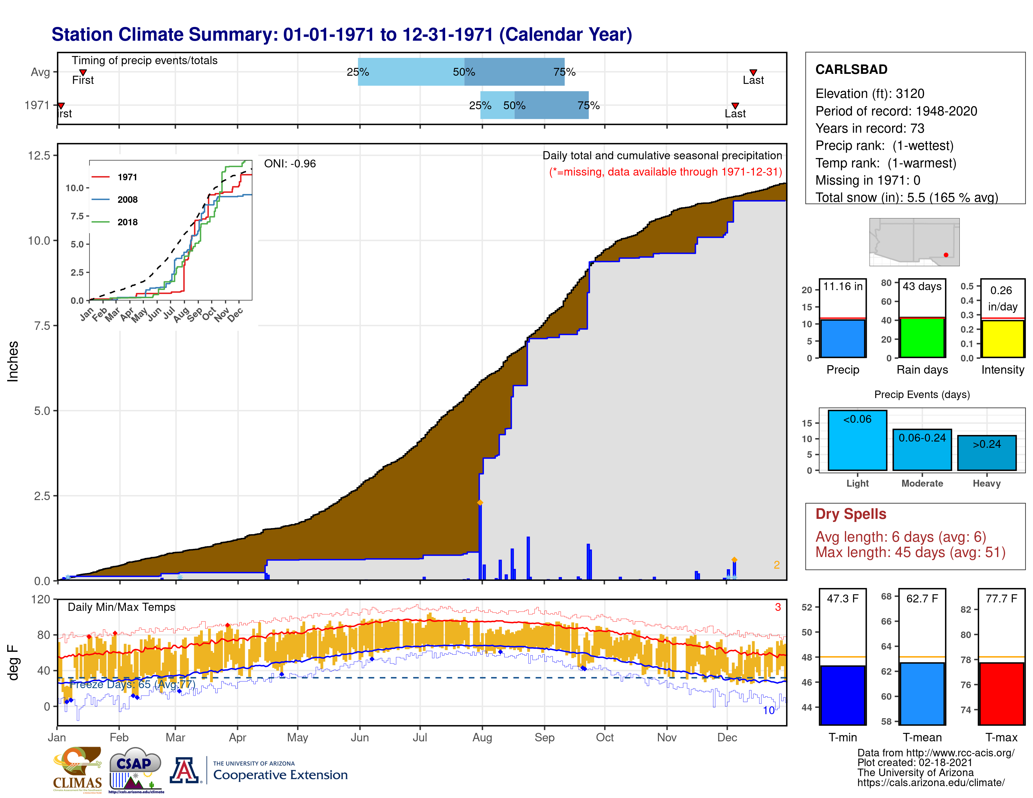1033x798 pixels.
Task: Click the Moderate 0.06-0.24 events bar
Action: pyautogui.click(x=922, y=450)
